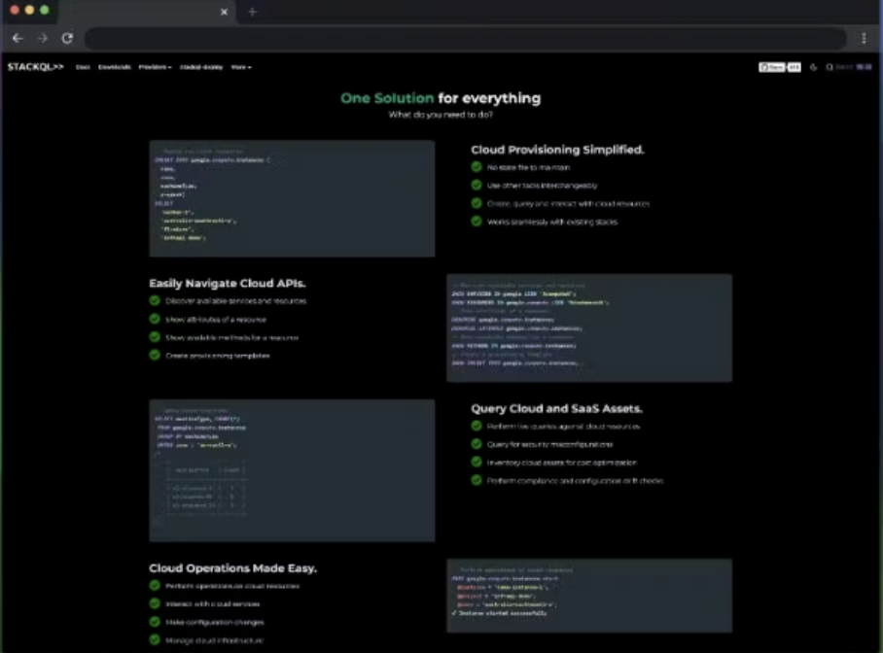Viewport: 883px width, 653px height.
Task: Click the 'Query Cloud and SaaS Assets.' heading
Action: pos(556,409)
